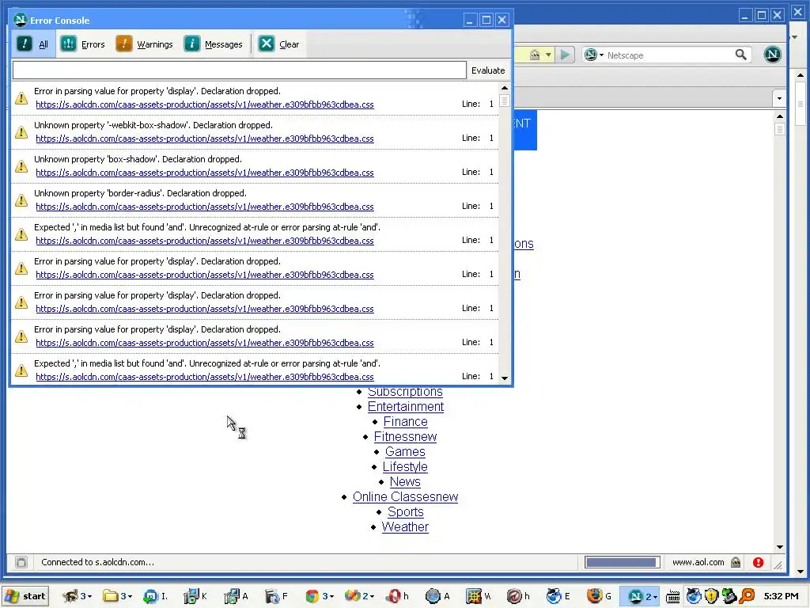Viewport: 810px width, 608px height.
Task: Open the Weather link
Action: click(x=405, y=526)
